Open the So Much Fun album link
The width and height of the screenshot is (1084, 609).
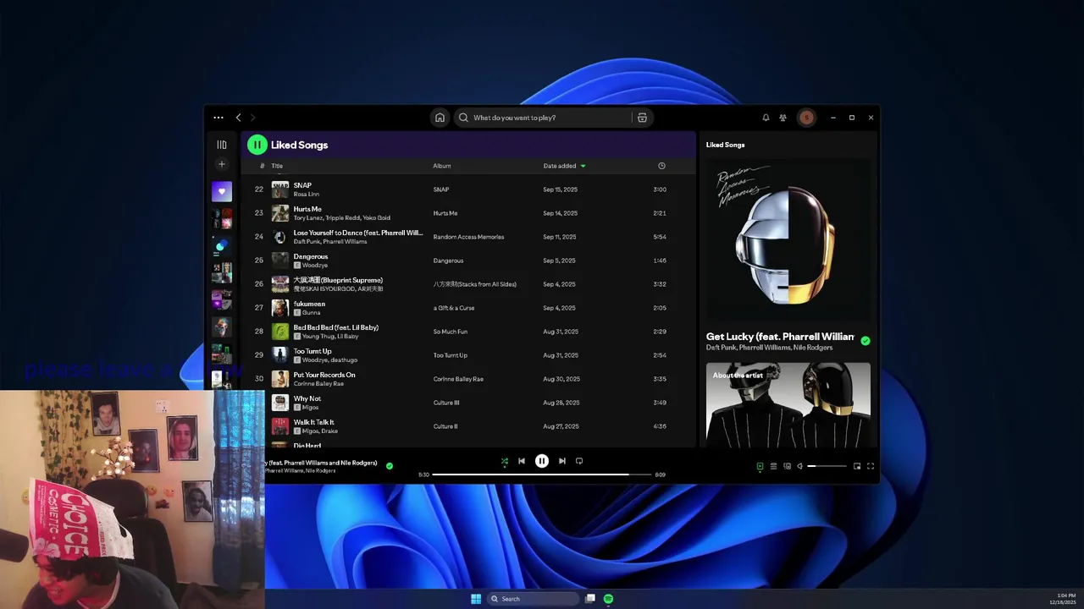click(451, 332)
